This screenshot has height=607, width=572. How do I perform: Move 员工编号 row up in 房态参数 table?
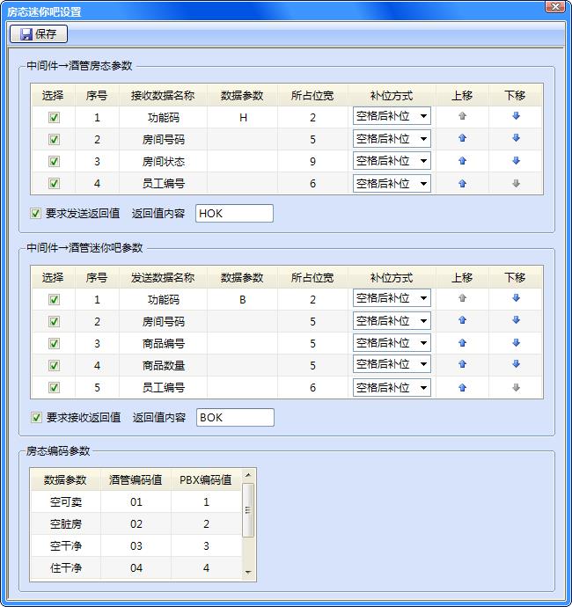tap(462, 184)
